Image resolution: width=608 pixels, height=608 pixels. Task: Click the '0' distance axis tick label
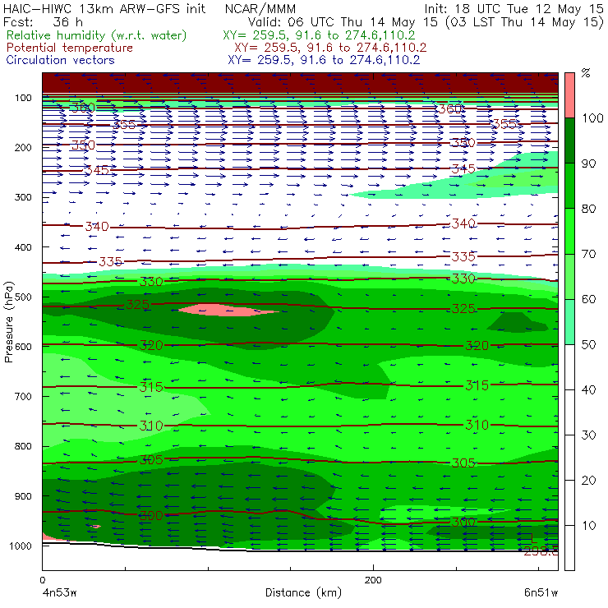(x=43, y=580)
